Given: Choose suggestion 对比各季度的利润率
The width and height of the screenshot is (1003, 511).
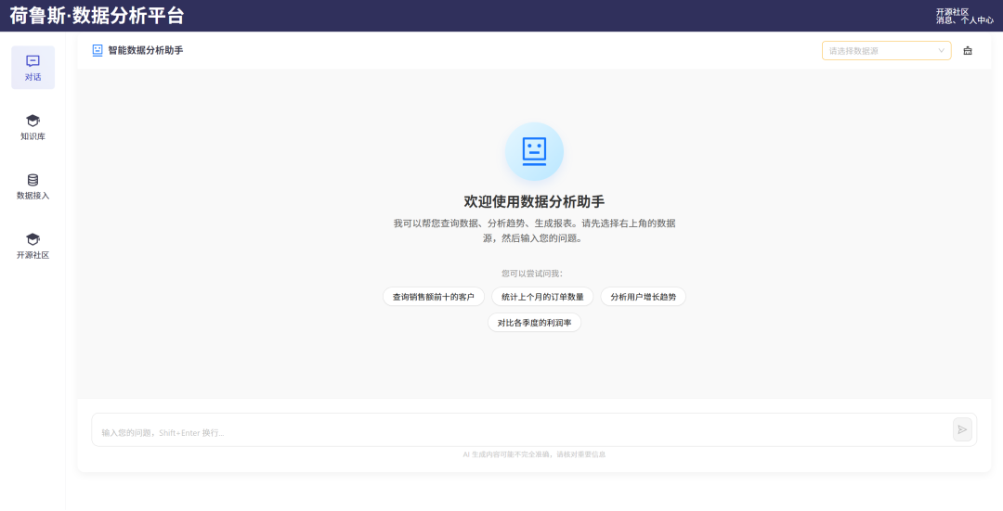Looking at the screenshot, I should tap(534, 323).
